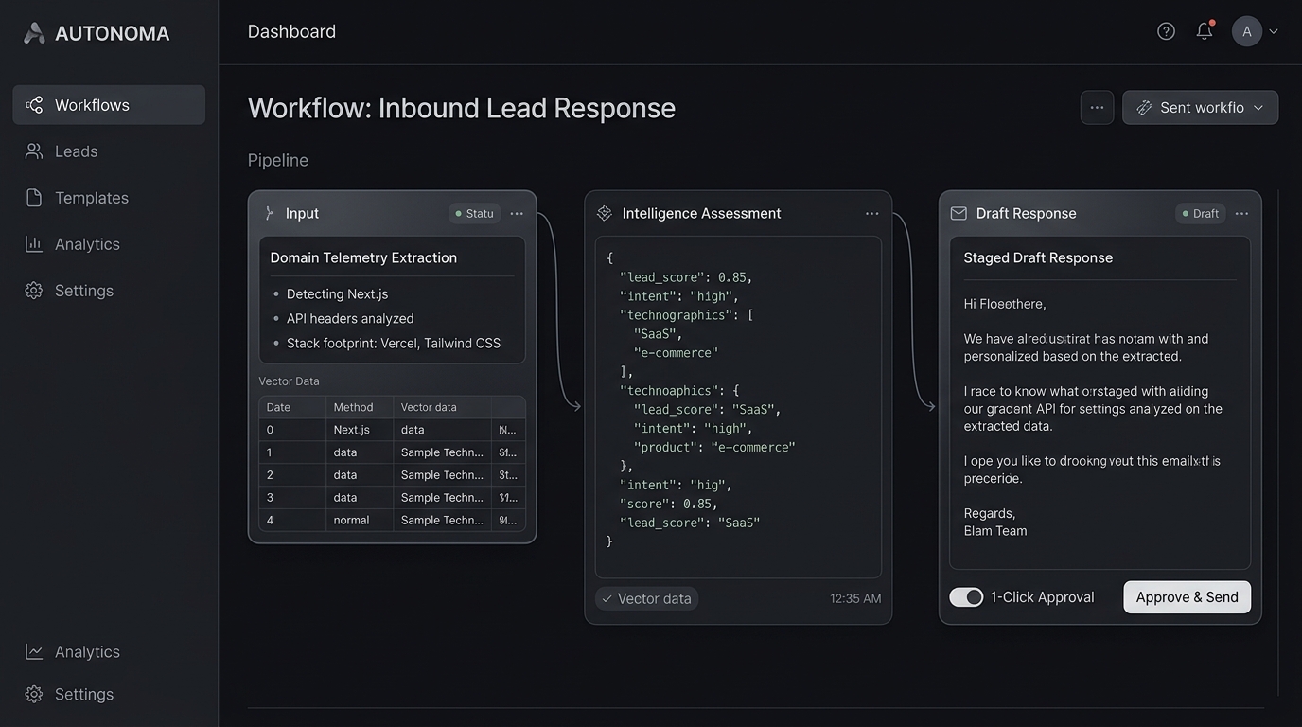
Task: Click the Workflows share-nodes icon
Action: 34,105
